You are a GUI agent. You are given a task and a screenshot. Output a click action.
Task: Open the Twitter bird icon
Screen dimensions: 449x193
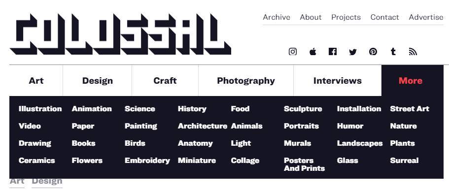[353, 52]
